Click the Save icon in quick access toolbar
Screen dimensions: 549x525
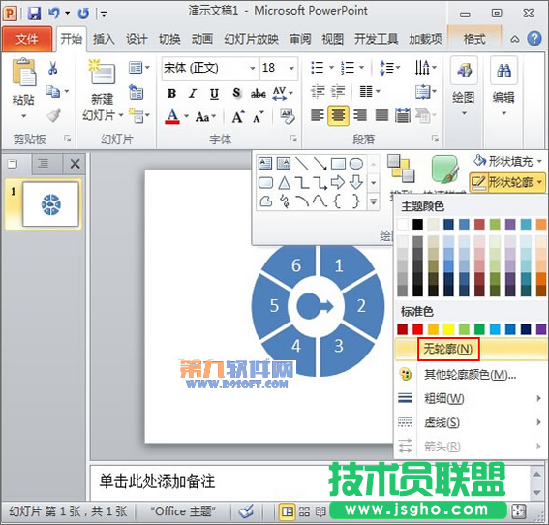point(34,14)
